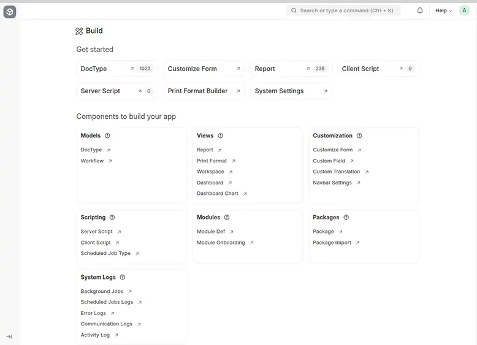Click the Frappe app logo icon
The width and height of the screenshot is (477, 345).
[x=10, y=12]
